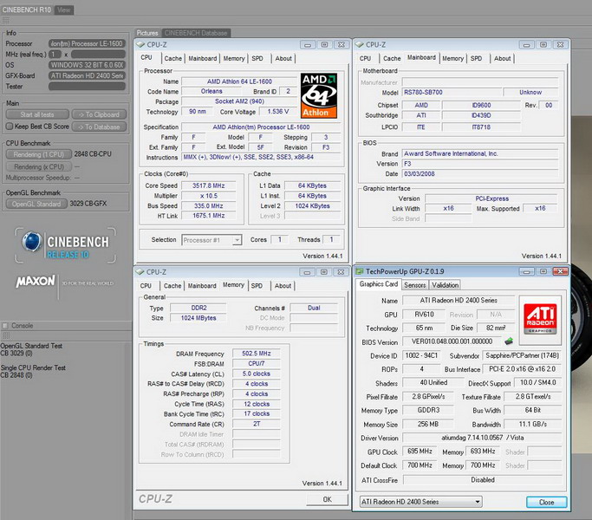Click the Core Voltage value 1.536 V

[x=278, y=112]
